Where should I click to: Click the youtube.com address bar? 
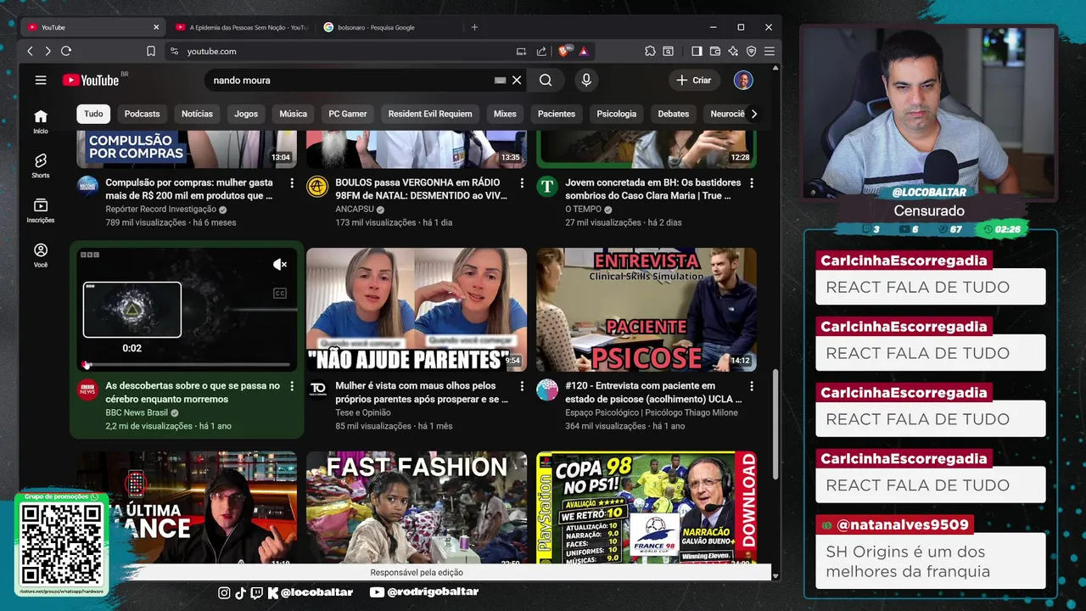click(339, 51)
